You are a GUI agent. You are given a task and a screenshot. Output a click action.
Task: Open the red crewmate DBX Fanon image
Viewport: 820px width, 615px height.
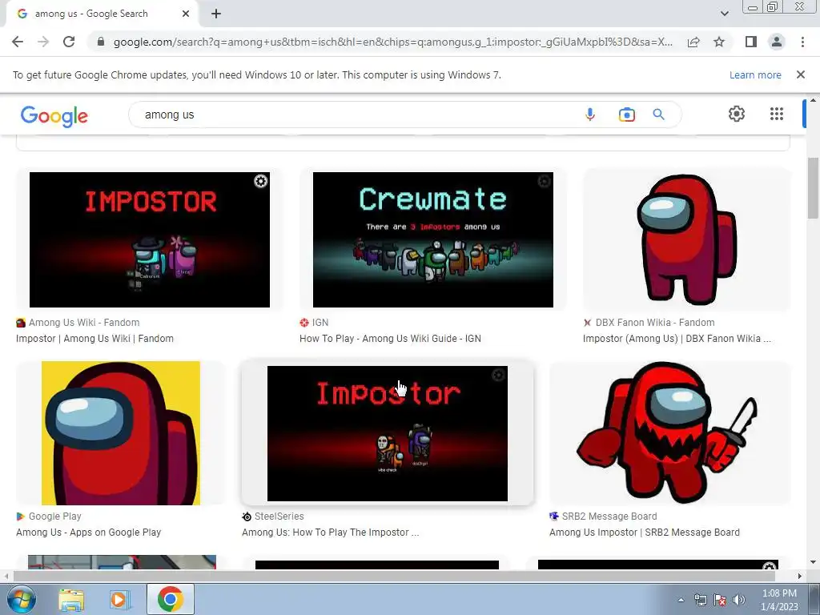pyautogui.click(x=686, y=239)
